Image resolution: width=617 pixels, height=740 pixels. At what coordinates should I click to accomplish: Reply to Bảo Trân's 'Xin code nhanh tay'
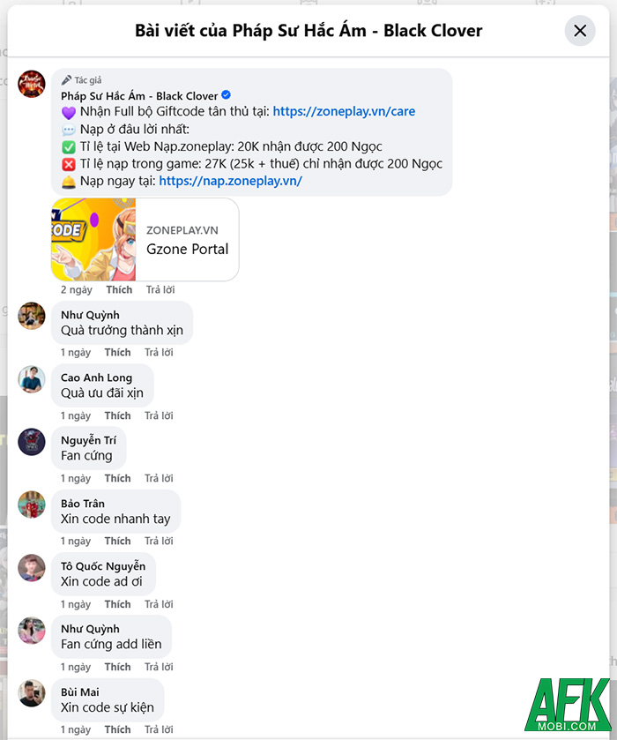click(159, 541)
